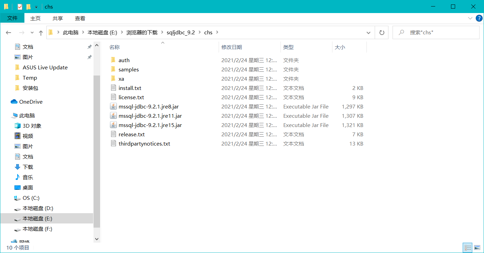Unpin 文档 from quick access
484x253 pixels.
tap(89, 47)
